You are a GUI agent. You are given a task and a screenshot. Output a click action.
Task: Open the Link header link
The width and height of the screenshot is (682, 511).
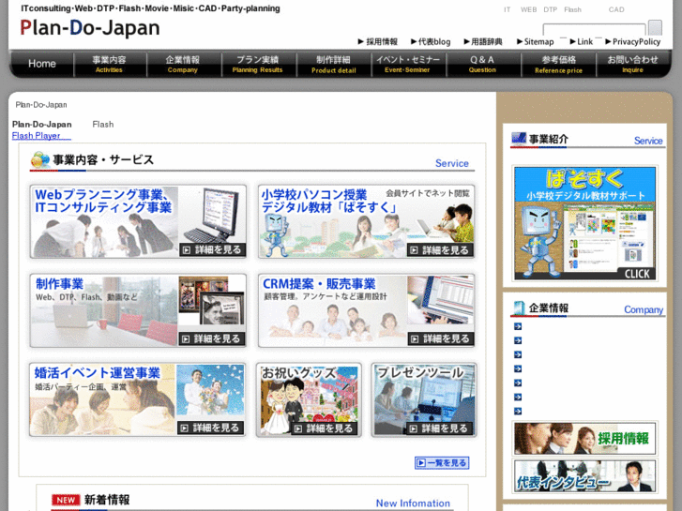[581, 42]
